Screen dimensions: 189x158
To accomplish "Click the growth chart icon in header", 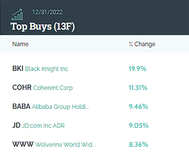I will coord(17,14).
